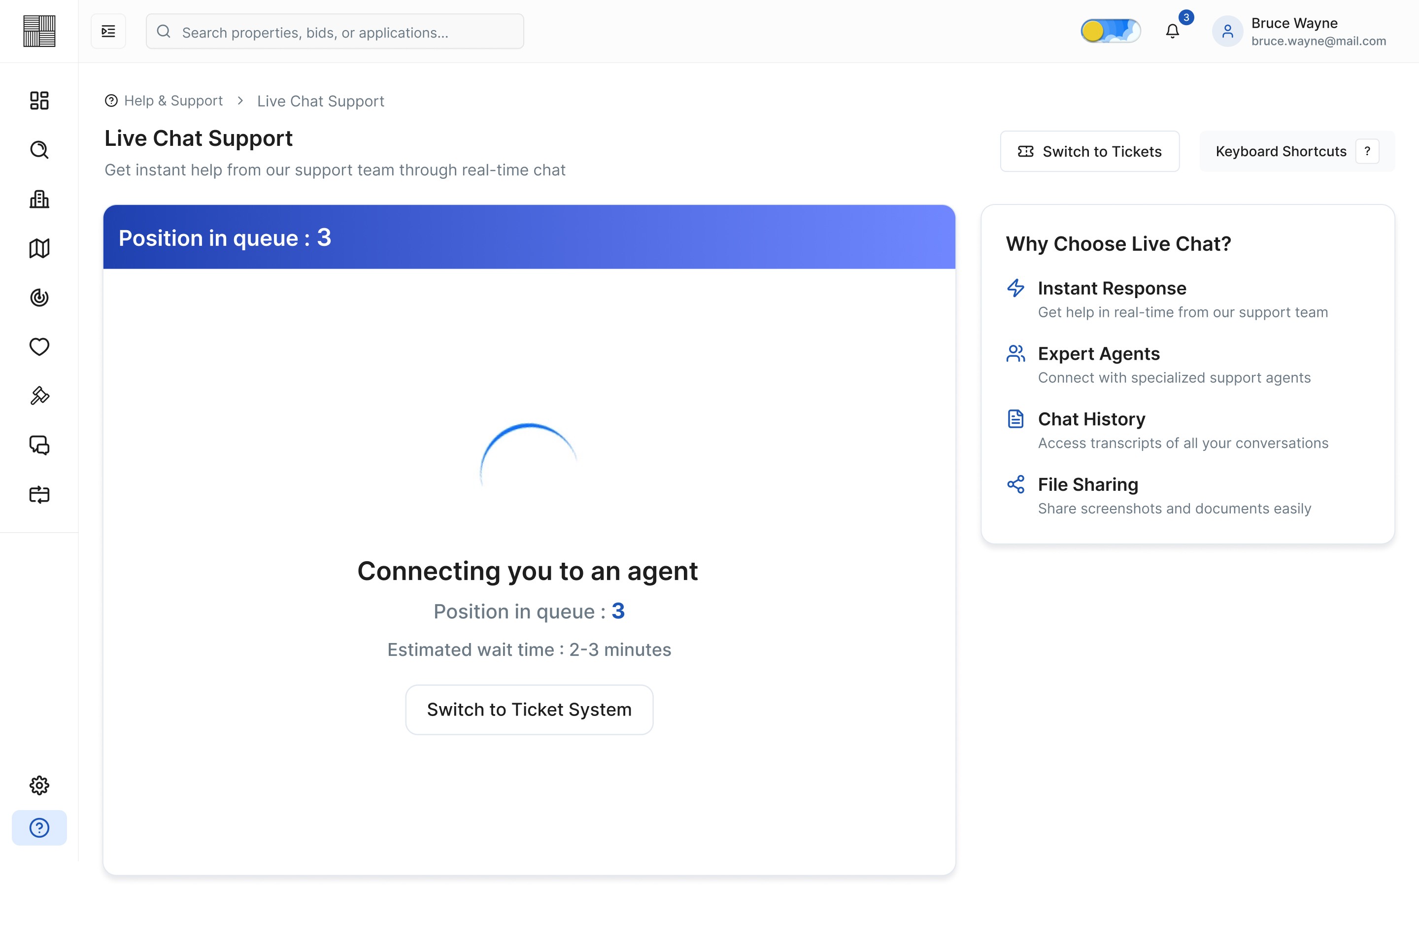Open the map view icon in sidebar
This screenshot has width=1419, height=950.
click(39, 248)
